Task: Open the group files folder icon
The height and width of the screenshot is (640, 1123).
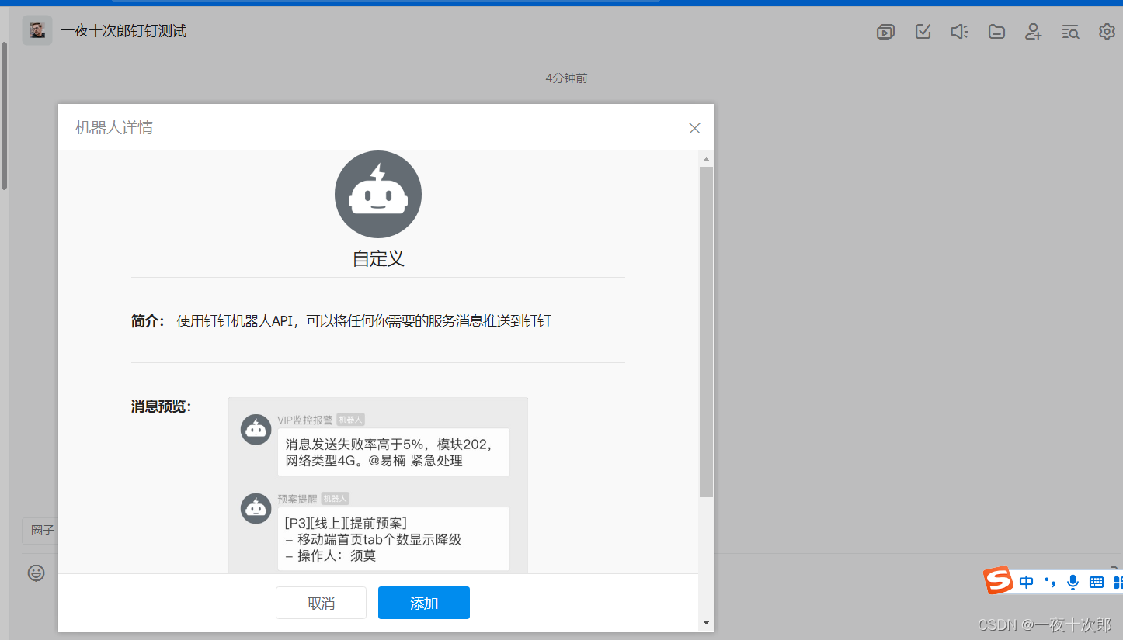Action: (996, 32)
